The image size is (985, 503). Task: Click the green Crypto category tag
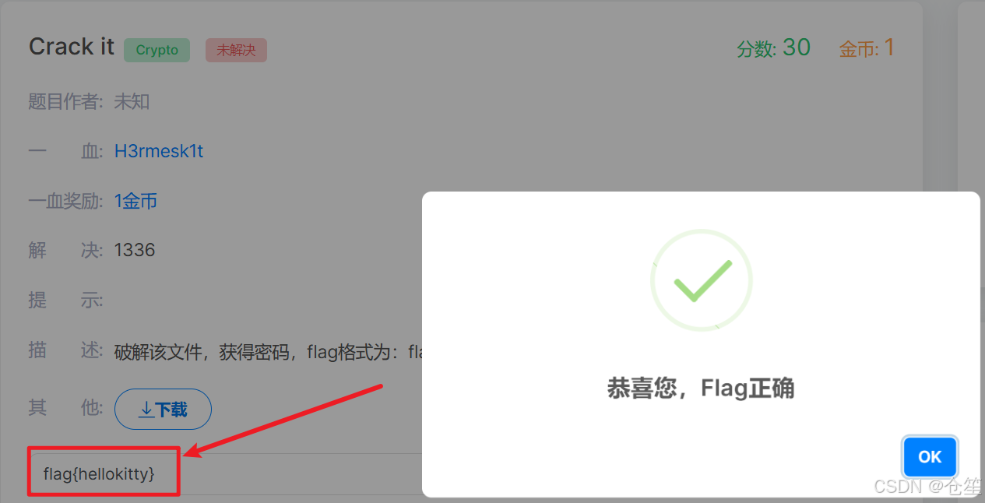point(157,50)
